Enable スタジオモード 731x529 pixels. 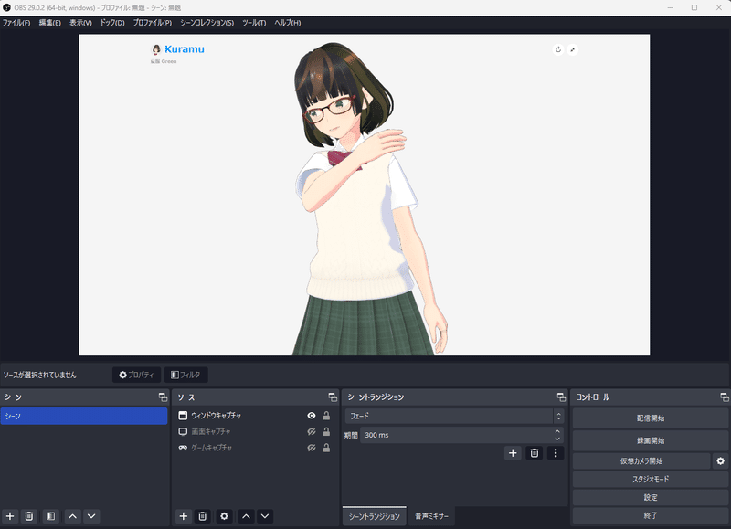pyautogui.click(x=651, y=479)
